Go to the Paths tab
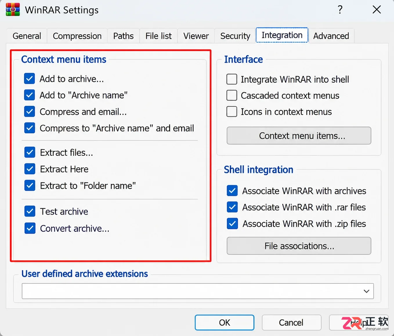 [123, 36]
